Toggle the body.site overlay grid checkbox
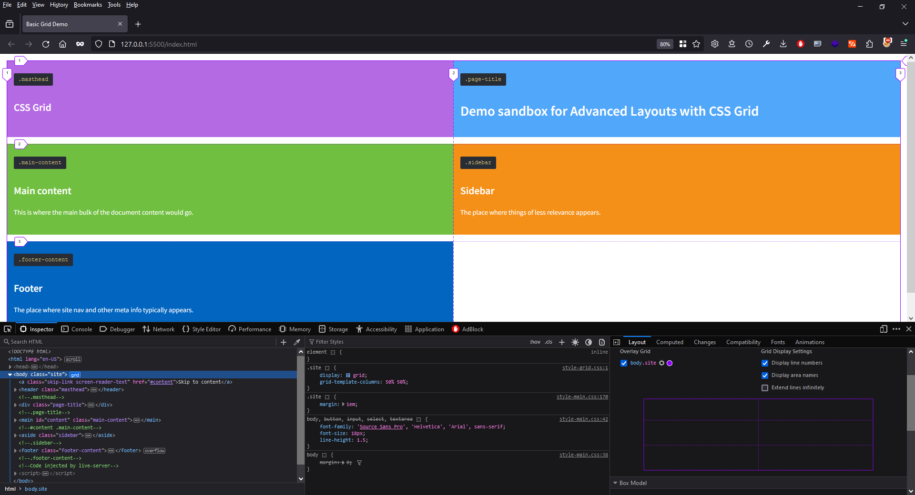The height and width of the screenshot is (495, 915). (x=624, y=363)
